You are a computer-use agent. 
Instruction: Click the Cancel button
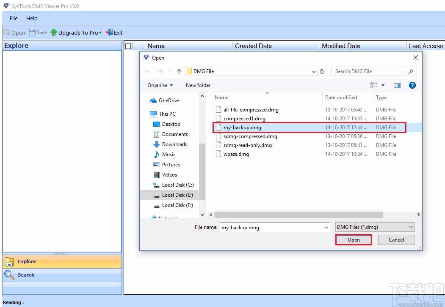click(395, 239)
